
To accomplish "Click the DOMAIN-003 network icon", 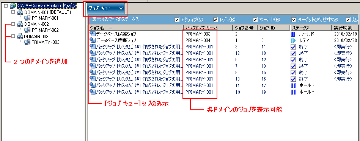I will pyautogui.click(x=20, y=36).
